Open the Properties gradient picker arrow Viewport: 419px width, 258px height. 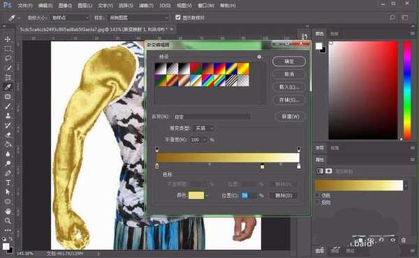tap(406, 185)
